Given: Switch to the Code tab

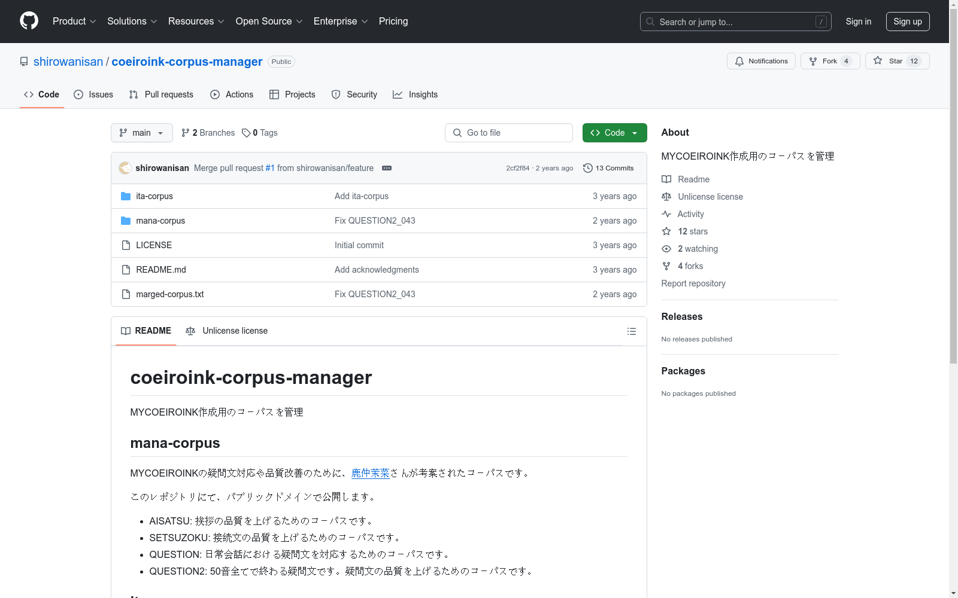Looking at the screenshot, I should click(x=41, y=94).
